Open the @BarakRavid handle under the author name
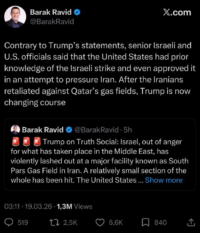The height and width of the screenshot is (233, 200). [52, 22]
